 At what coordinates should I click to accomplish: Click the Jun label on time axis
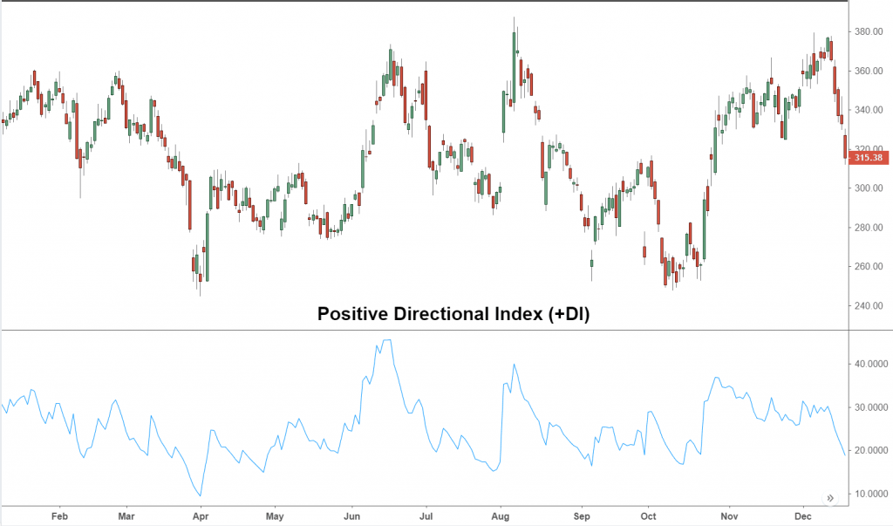pyautogui.click(x=352, y=516)
